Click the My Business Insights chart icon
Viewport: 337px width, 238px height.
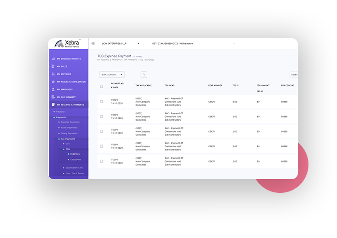click(x=53, y=59)
